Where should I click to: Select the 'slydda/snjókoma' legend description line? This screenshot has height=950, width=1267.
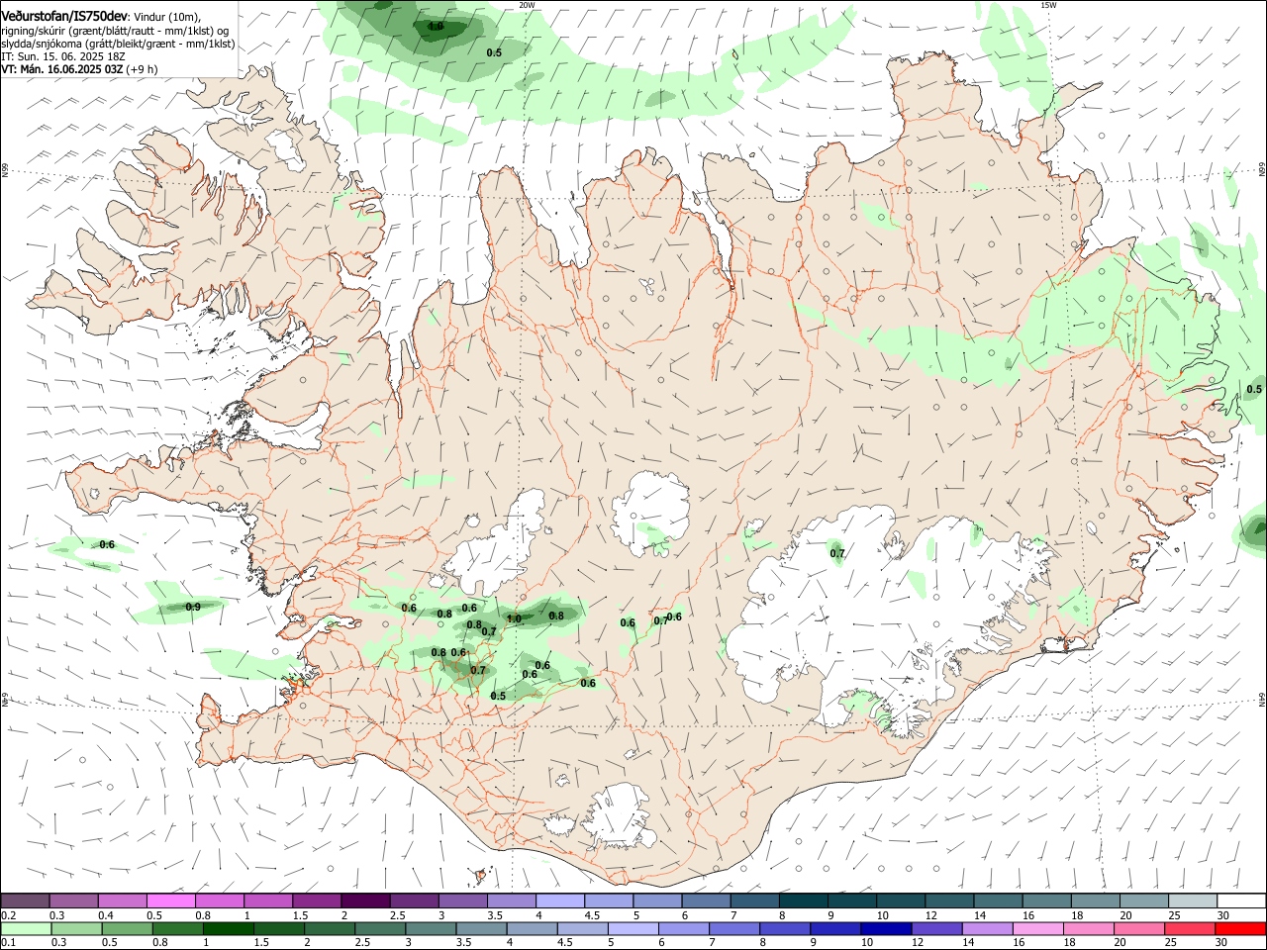pyautogui.click(x=118, y=44)
